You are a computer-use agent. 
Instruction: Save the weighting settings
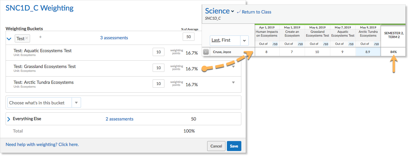point(234,146)
